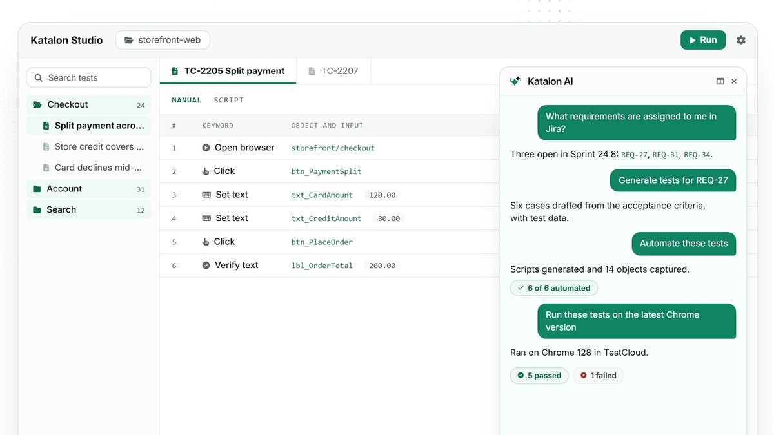Select the MANUAL view tab
The width and height of the screenshot is (774, 435).
(x=186, y=100)
